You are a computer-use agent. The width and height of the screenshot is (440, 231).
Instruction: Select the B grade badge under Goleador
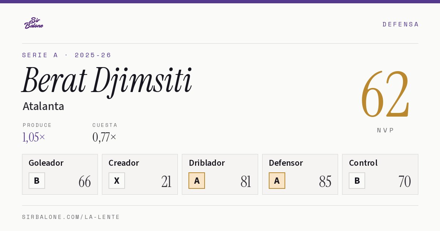click(x=37, y=181)
